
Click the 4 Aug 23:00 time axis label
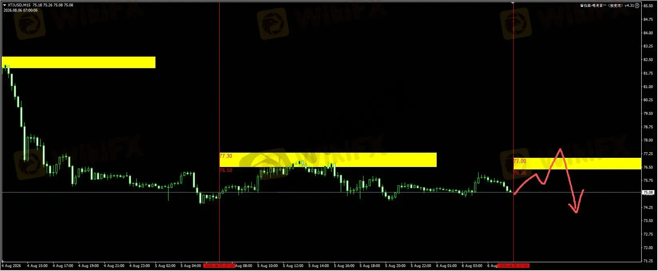[139, 266]
